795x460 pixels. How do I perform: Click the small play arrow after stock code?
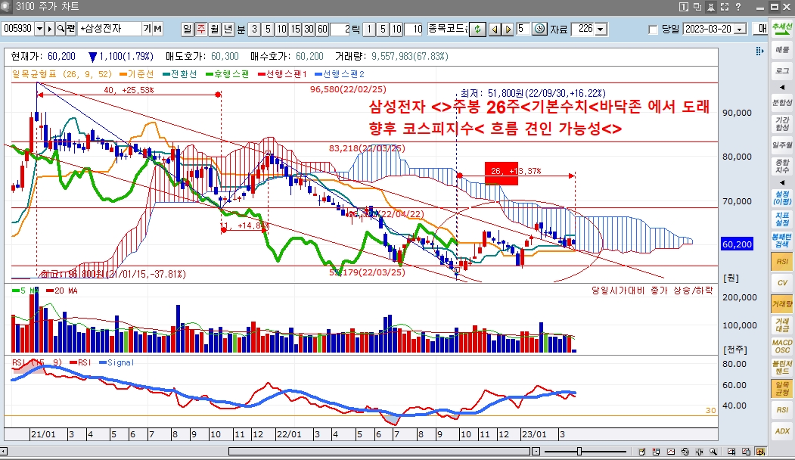pyautogui.click(x=50, y=29)
